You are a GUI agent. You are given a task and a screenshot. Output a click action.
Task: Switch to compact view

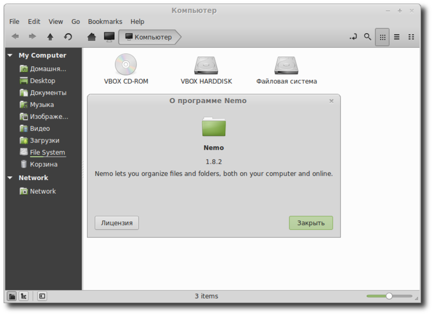[x=411, y=37]
